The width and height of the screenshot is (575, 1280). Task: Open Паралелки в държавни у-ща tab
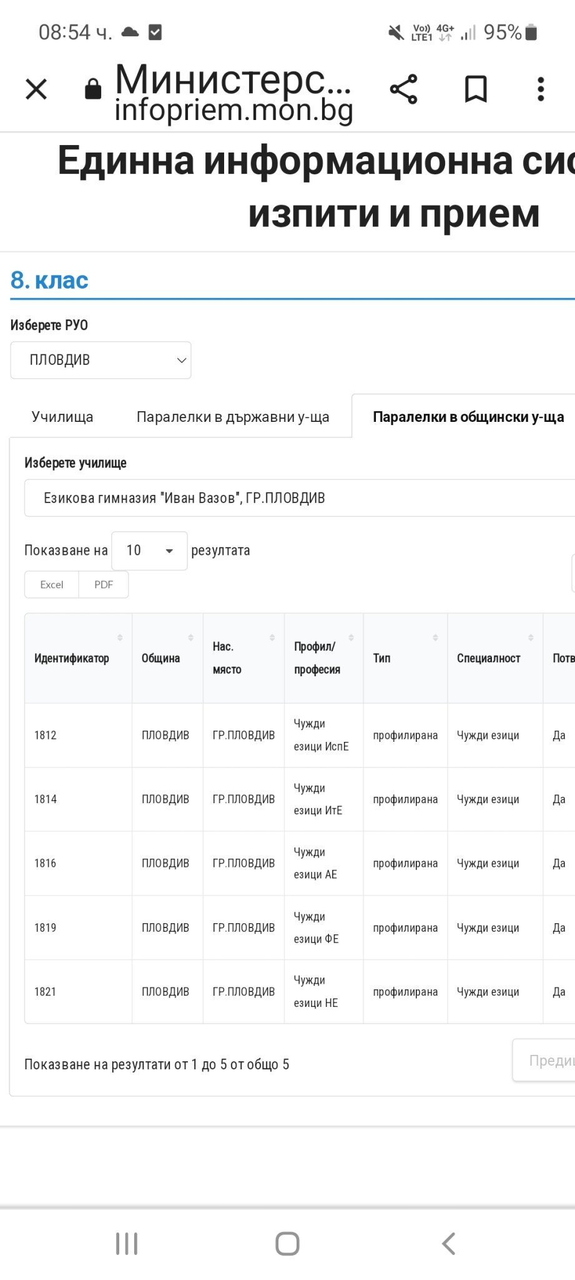click(x=233, y=417)
